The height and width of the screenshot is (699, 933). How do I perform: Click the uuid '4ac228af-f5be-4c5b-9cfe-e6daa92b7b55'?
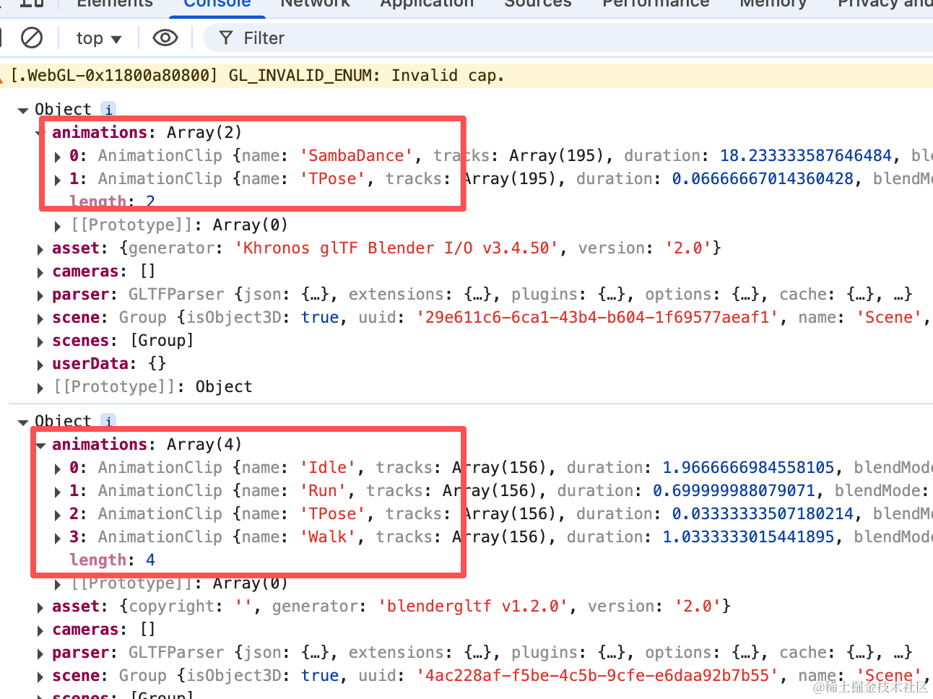click(597, 675)
